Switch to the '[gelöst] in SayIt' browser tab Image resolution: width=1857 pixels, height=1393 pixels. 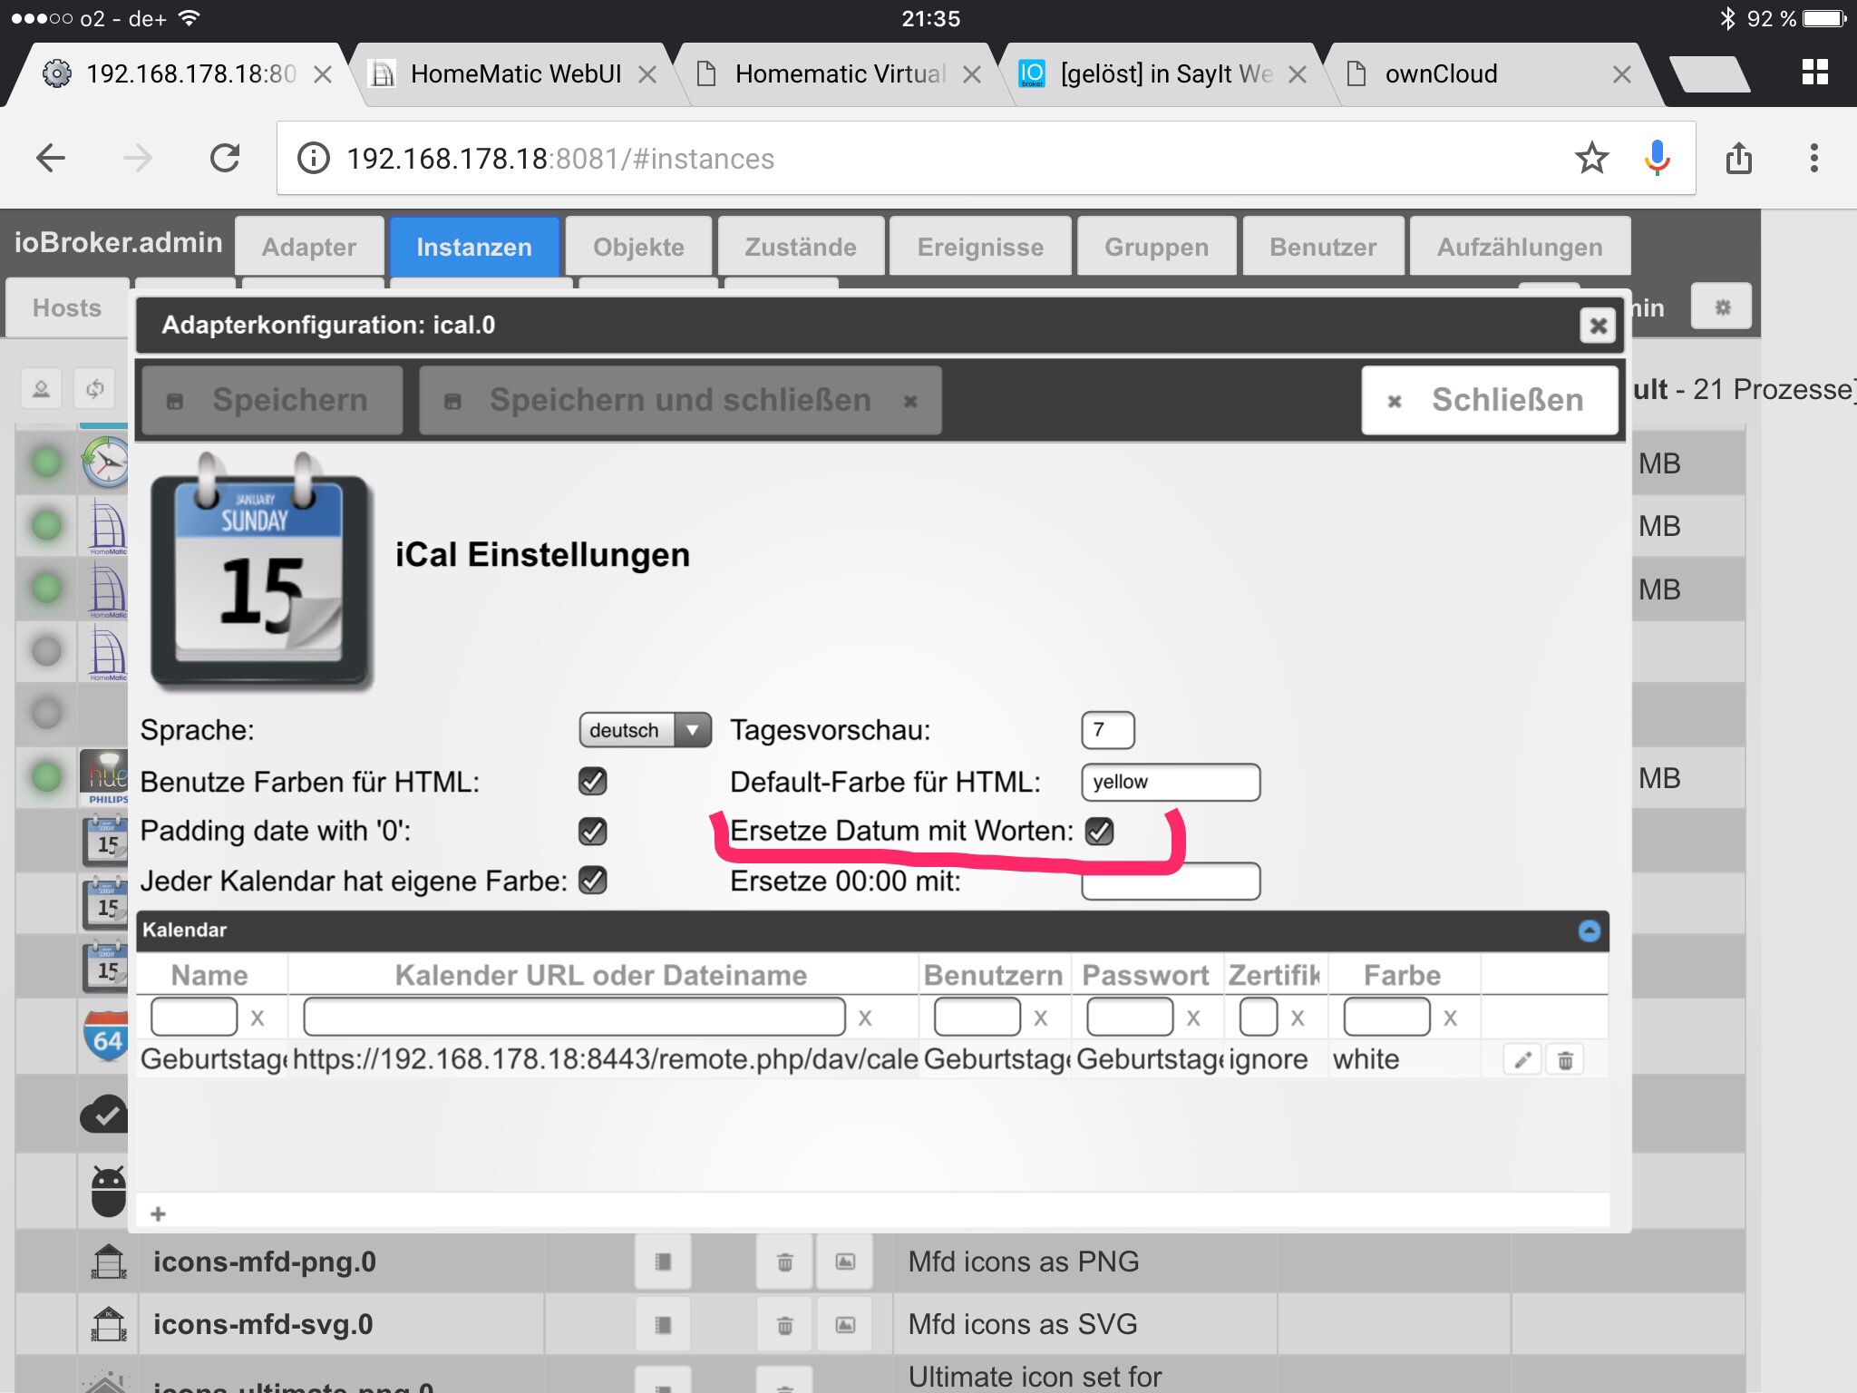click(x=1165, y=74)
